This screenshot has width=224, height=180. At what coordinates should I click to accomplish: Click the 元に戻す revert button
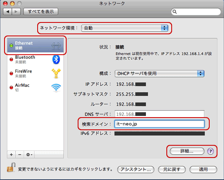point(172,169)
